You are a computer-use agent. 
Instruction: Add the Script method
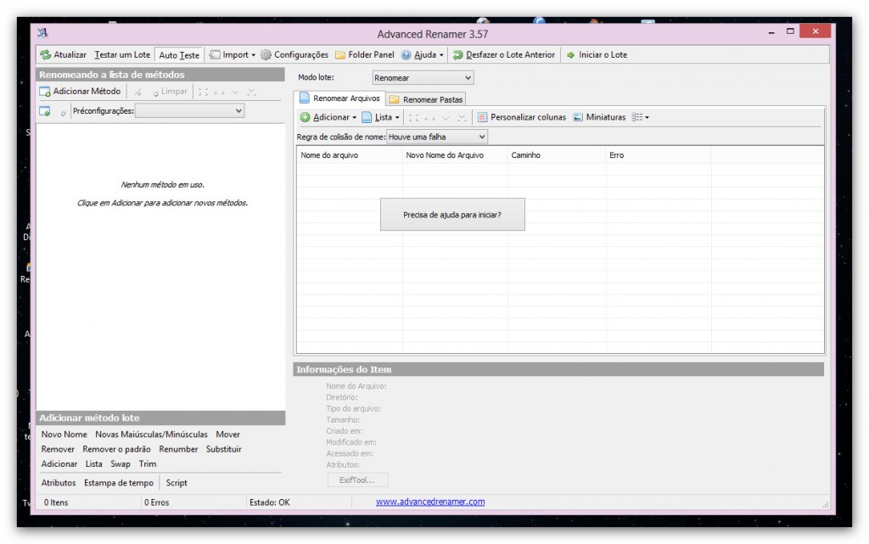point(177,483)
